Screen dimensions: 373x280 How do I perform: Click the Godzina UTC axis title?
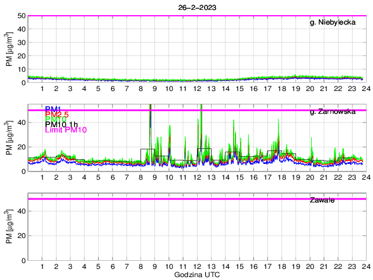click(x=197, y=274)
